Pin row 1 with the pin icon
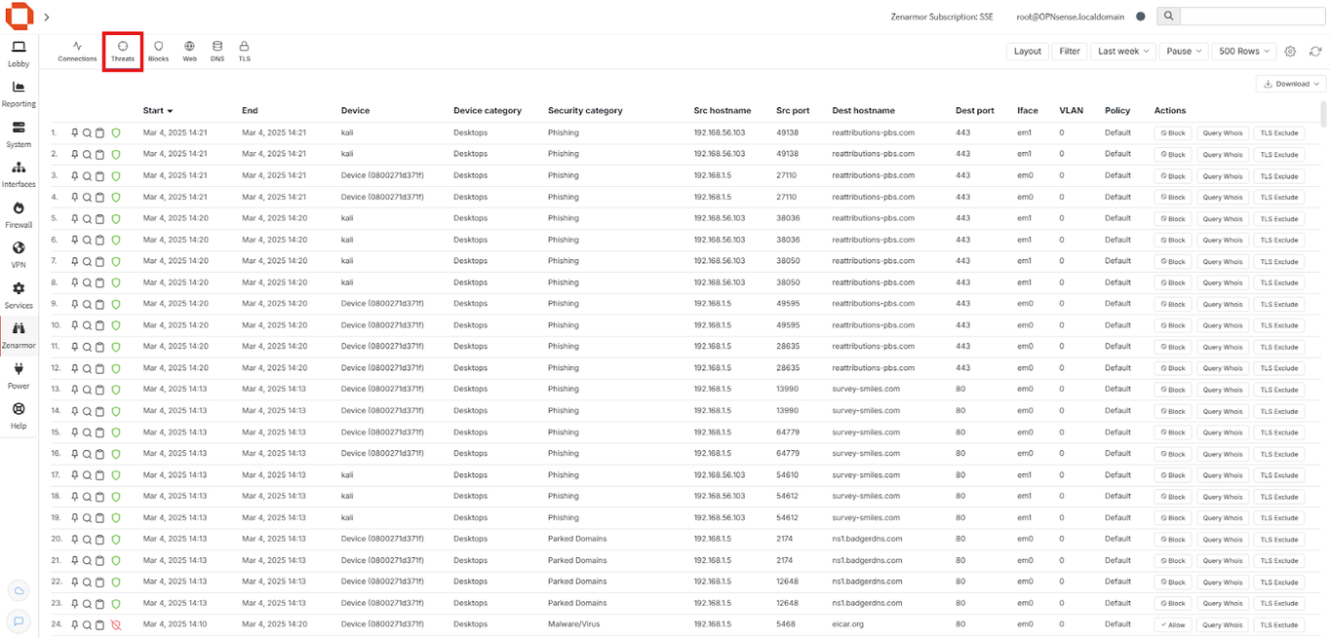The height and width of the screenshot is (638, 1330). pyautogui.click(x=75, y=132)
